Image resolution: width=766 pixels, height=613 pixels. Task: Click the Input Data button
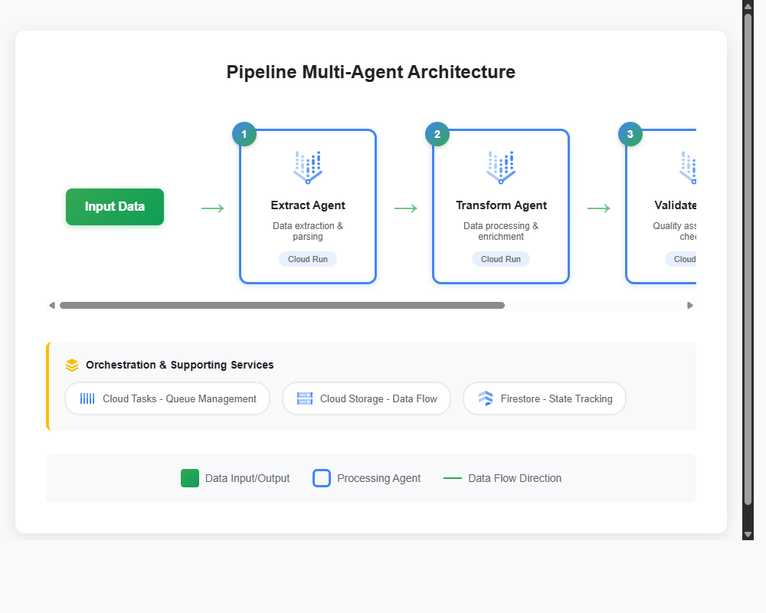pos(114,207)
